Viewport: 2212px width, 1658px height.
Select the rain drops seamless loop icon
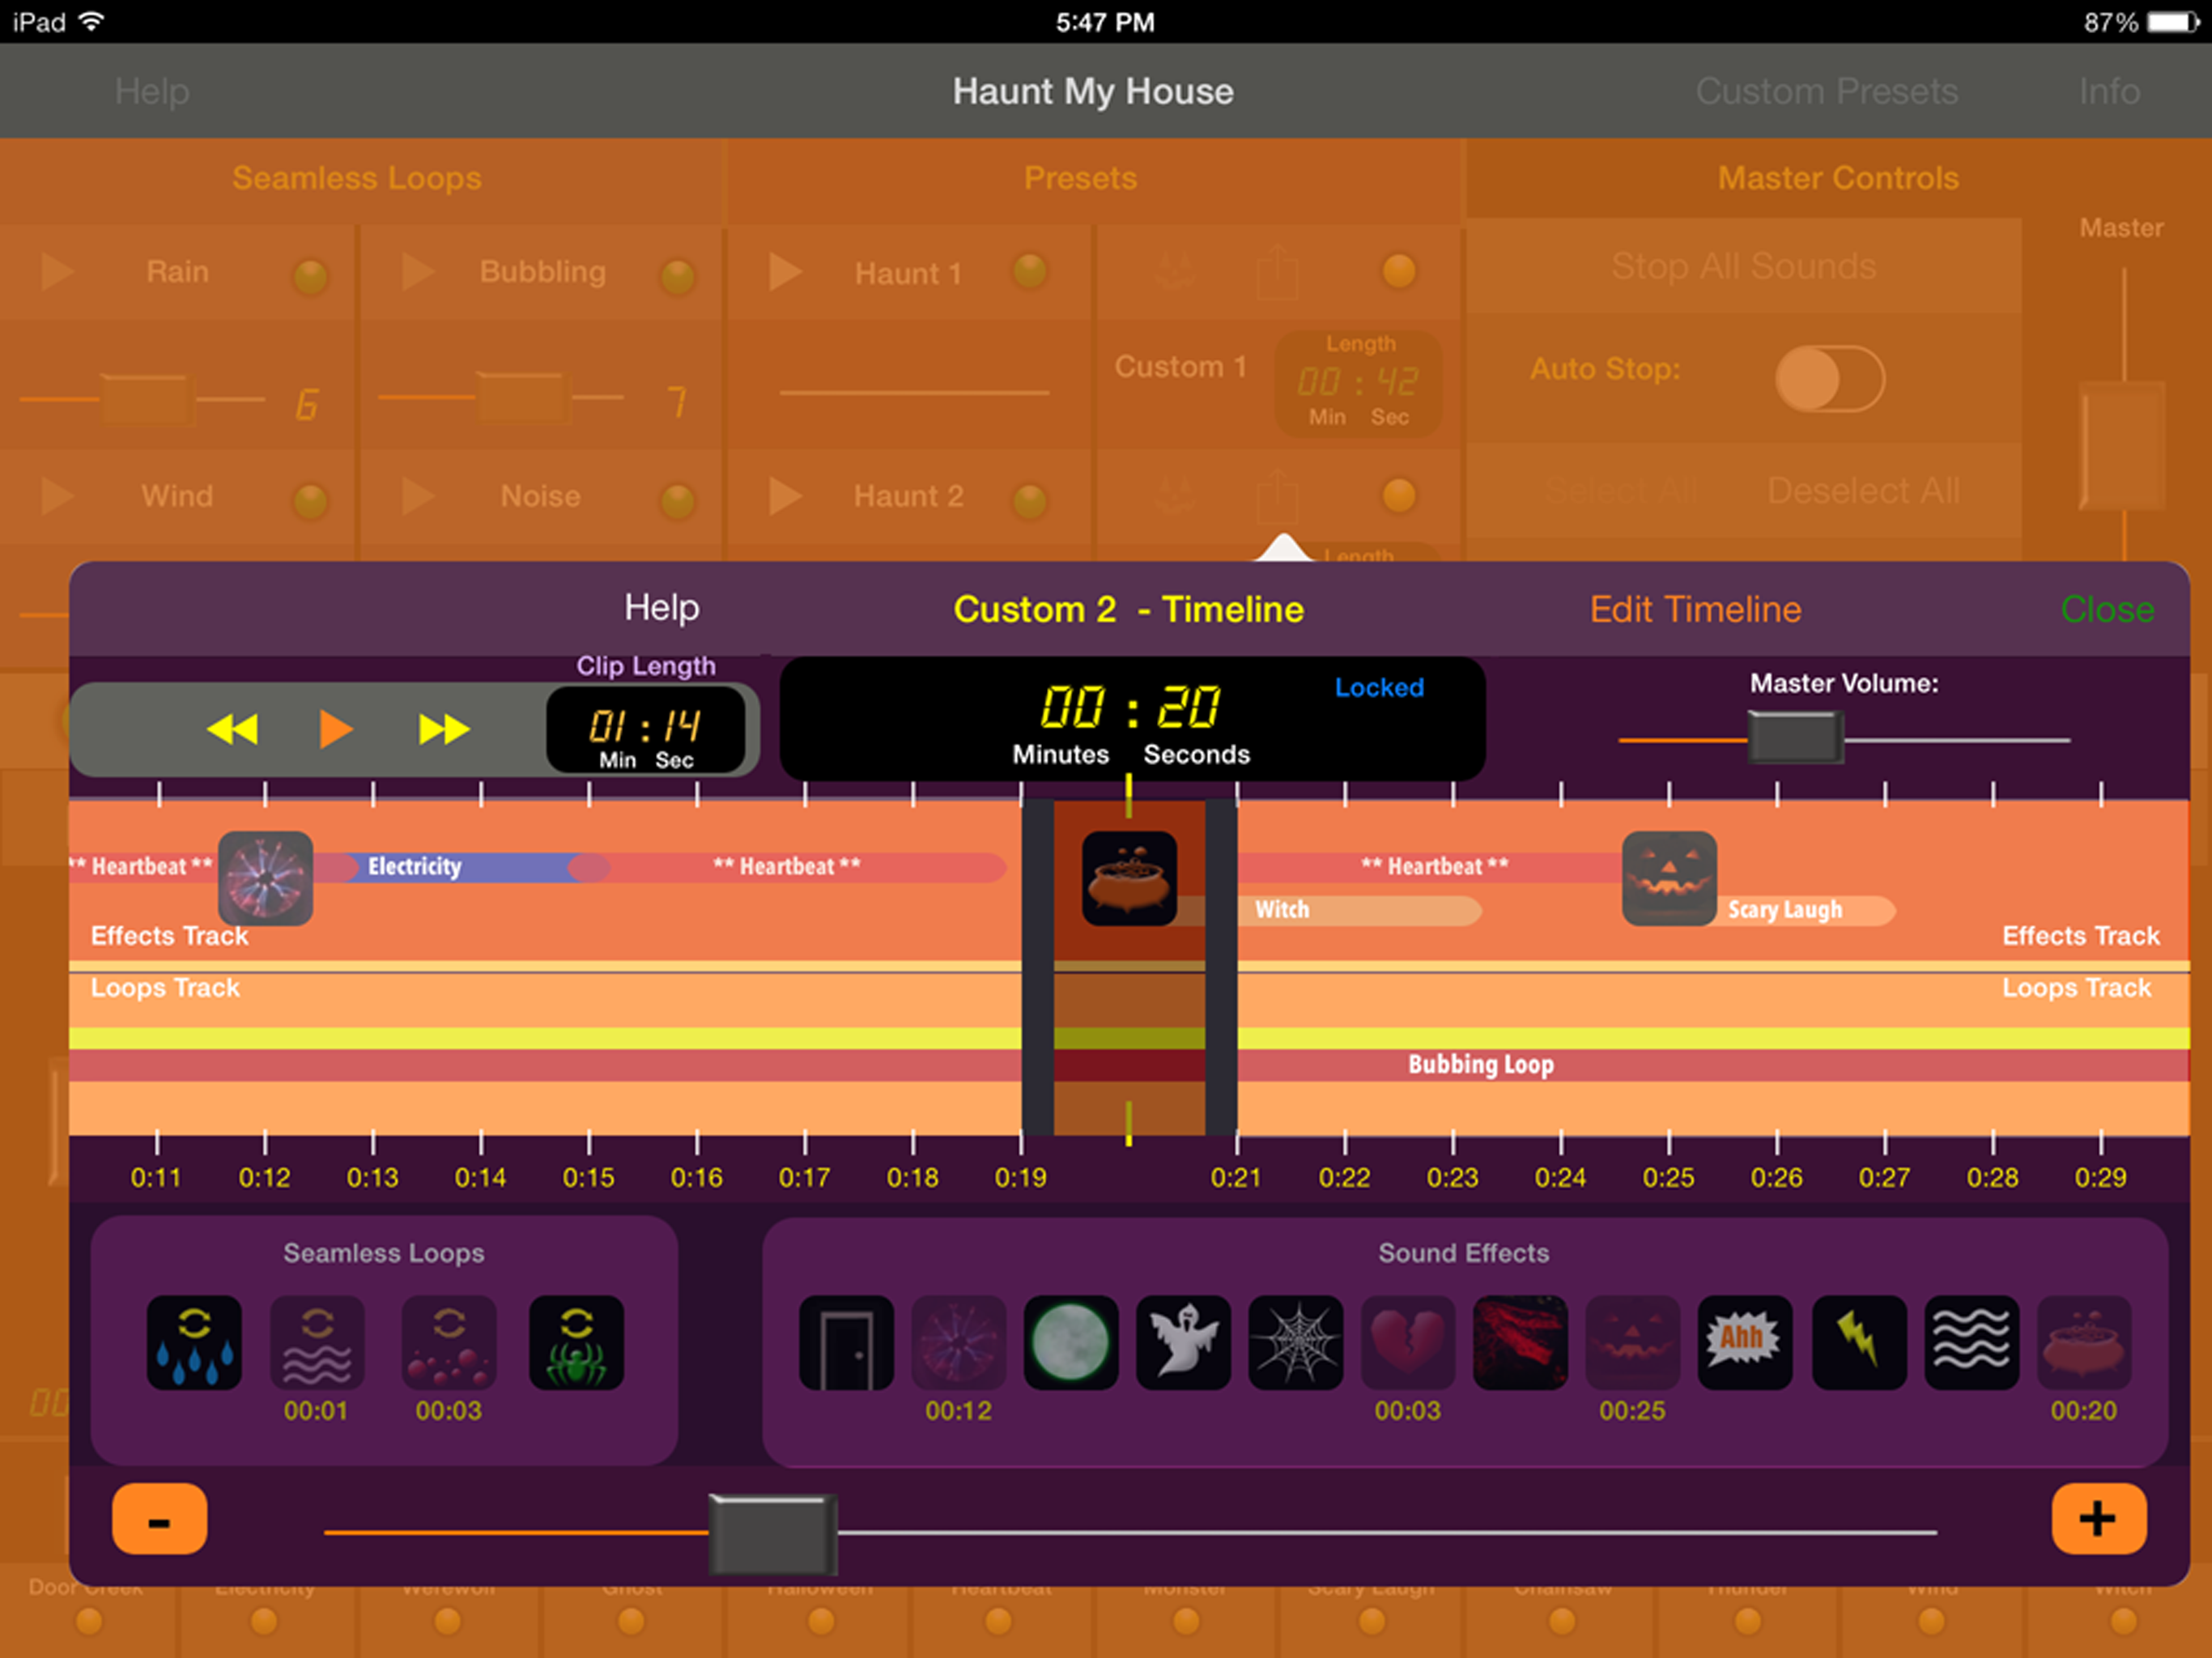coord(194,1342)
